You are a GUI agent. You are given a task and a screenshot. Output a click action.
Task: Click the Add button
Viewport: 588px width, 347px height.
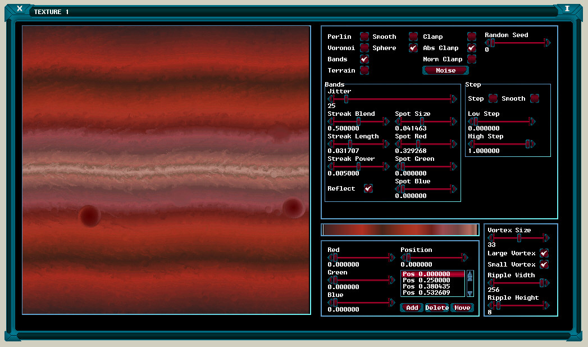pos(412,308)
